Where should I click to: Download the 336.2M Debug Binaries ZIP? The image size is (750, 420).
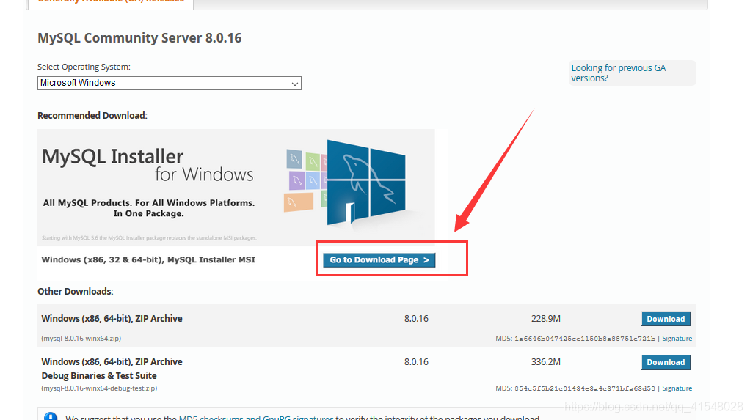[666, 362]
